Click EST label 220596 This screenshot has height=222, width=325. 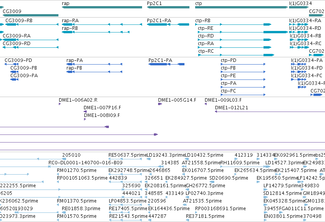[x=157, y=201]
